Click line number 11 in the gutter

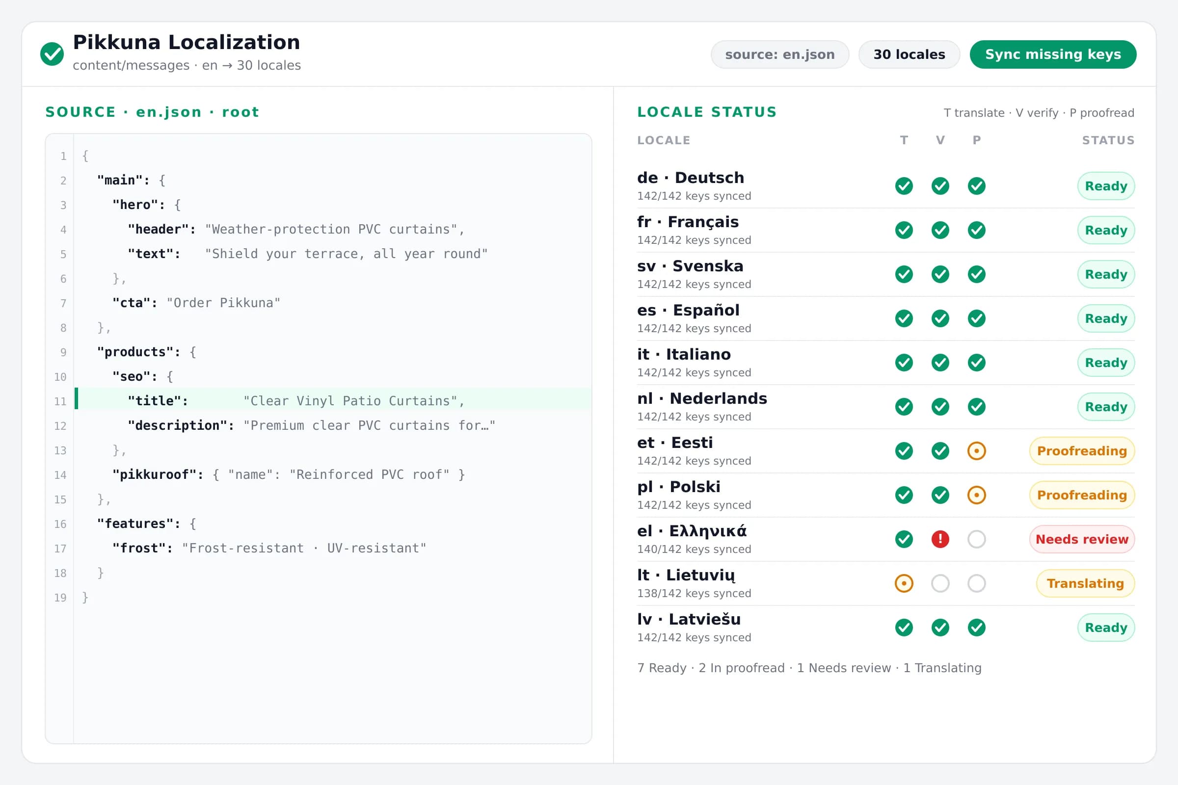60,401
